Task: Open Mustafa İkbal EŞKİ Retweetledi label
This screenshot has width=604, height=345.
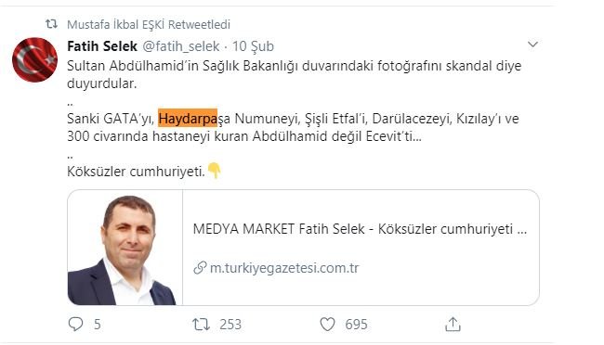Action: [x=149, y=25]
